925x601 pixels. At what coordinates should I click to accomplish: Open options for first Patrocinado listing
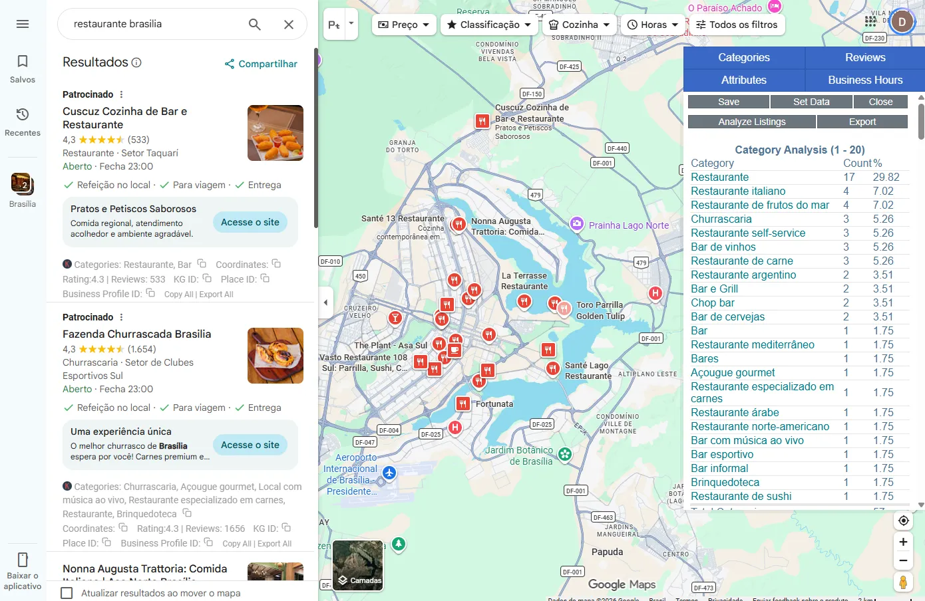(x=121, y=94)
